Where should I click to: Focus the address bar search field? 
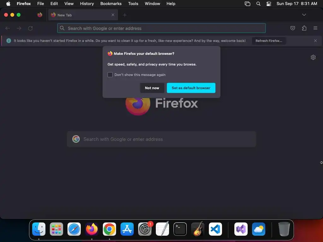pos(161,28)
